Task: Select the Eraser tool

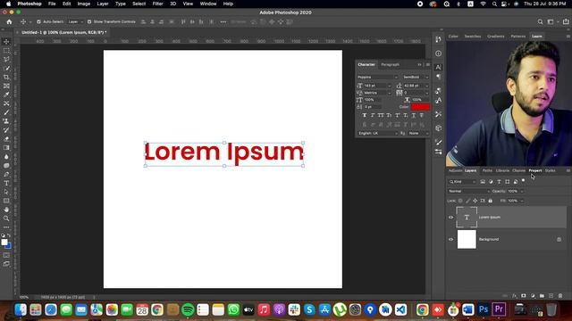Action: click(6, 139)
